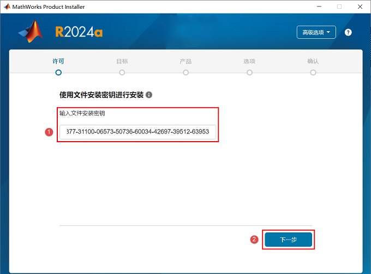Minimize the installer window
Screen dimensions: 371x274
pos(319,7)
